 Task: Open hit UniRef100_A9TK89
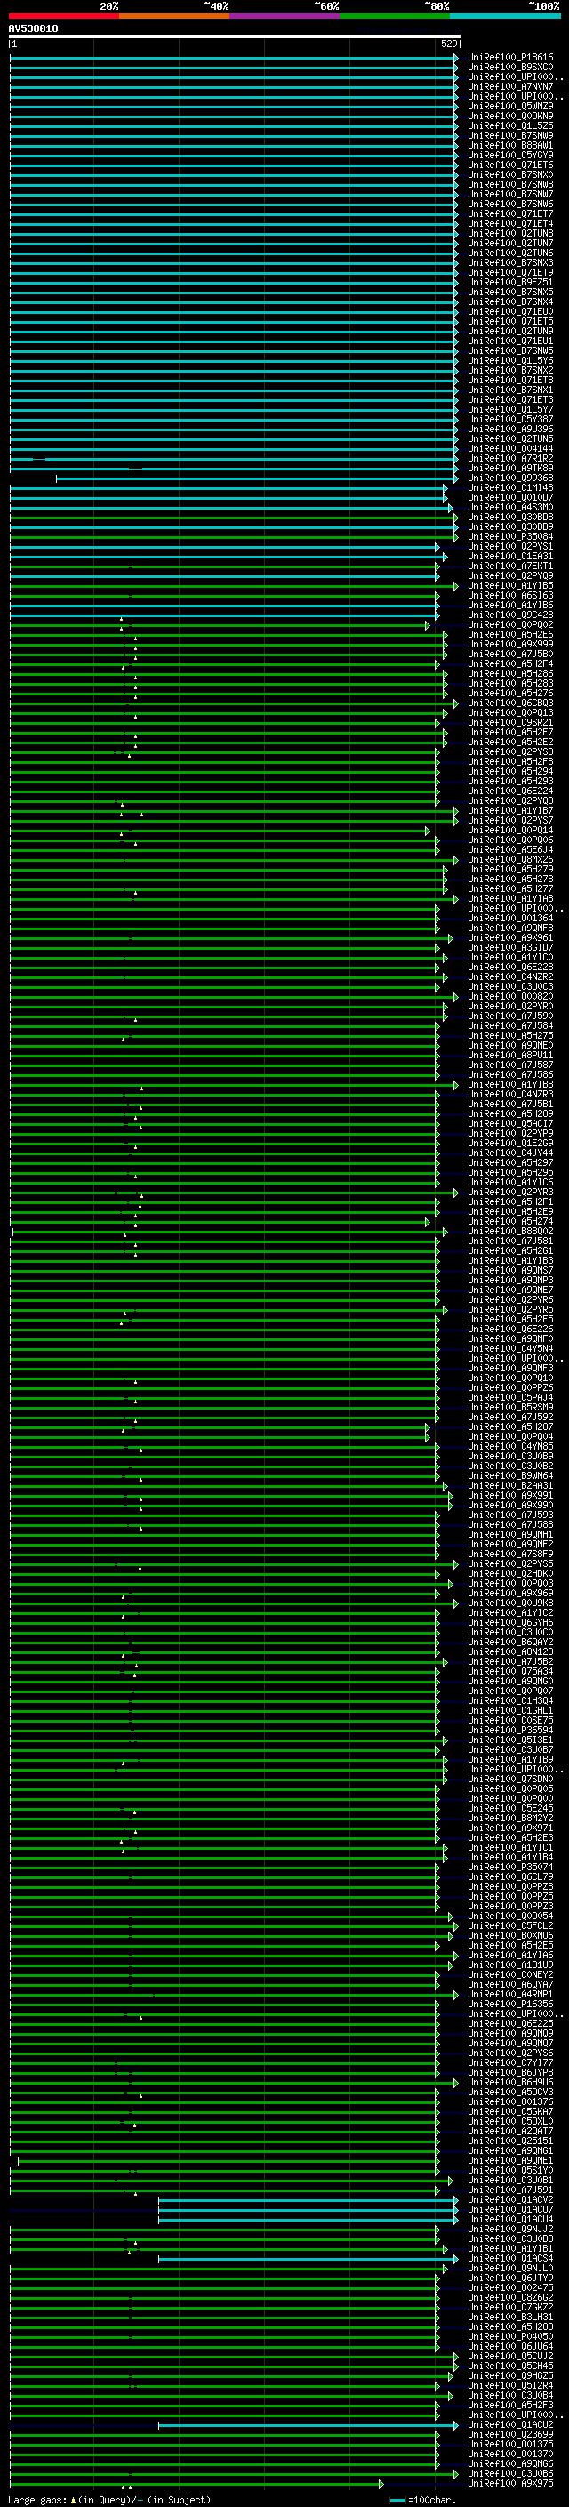[509, 468]
